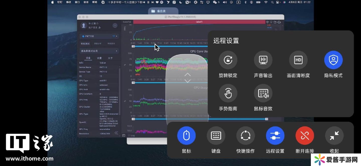
Task: Toggle mouse (鼠标) control mode
Action: pos(186,136)
